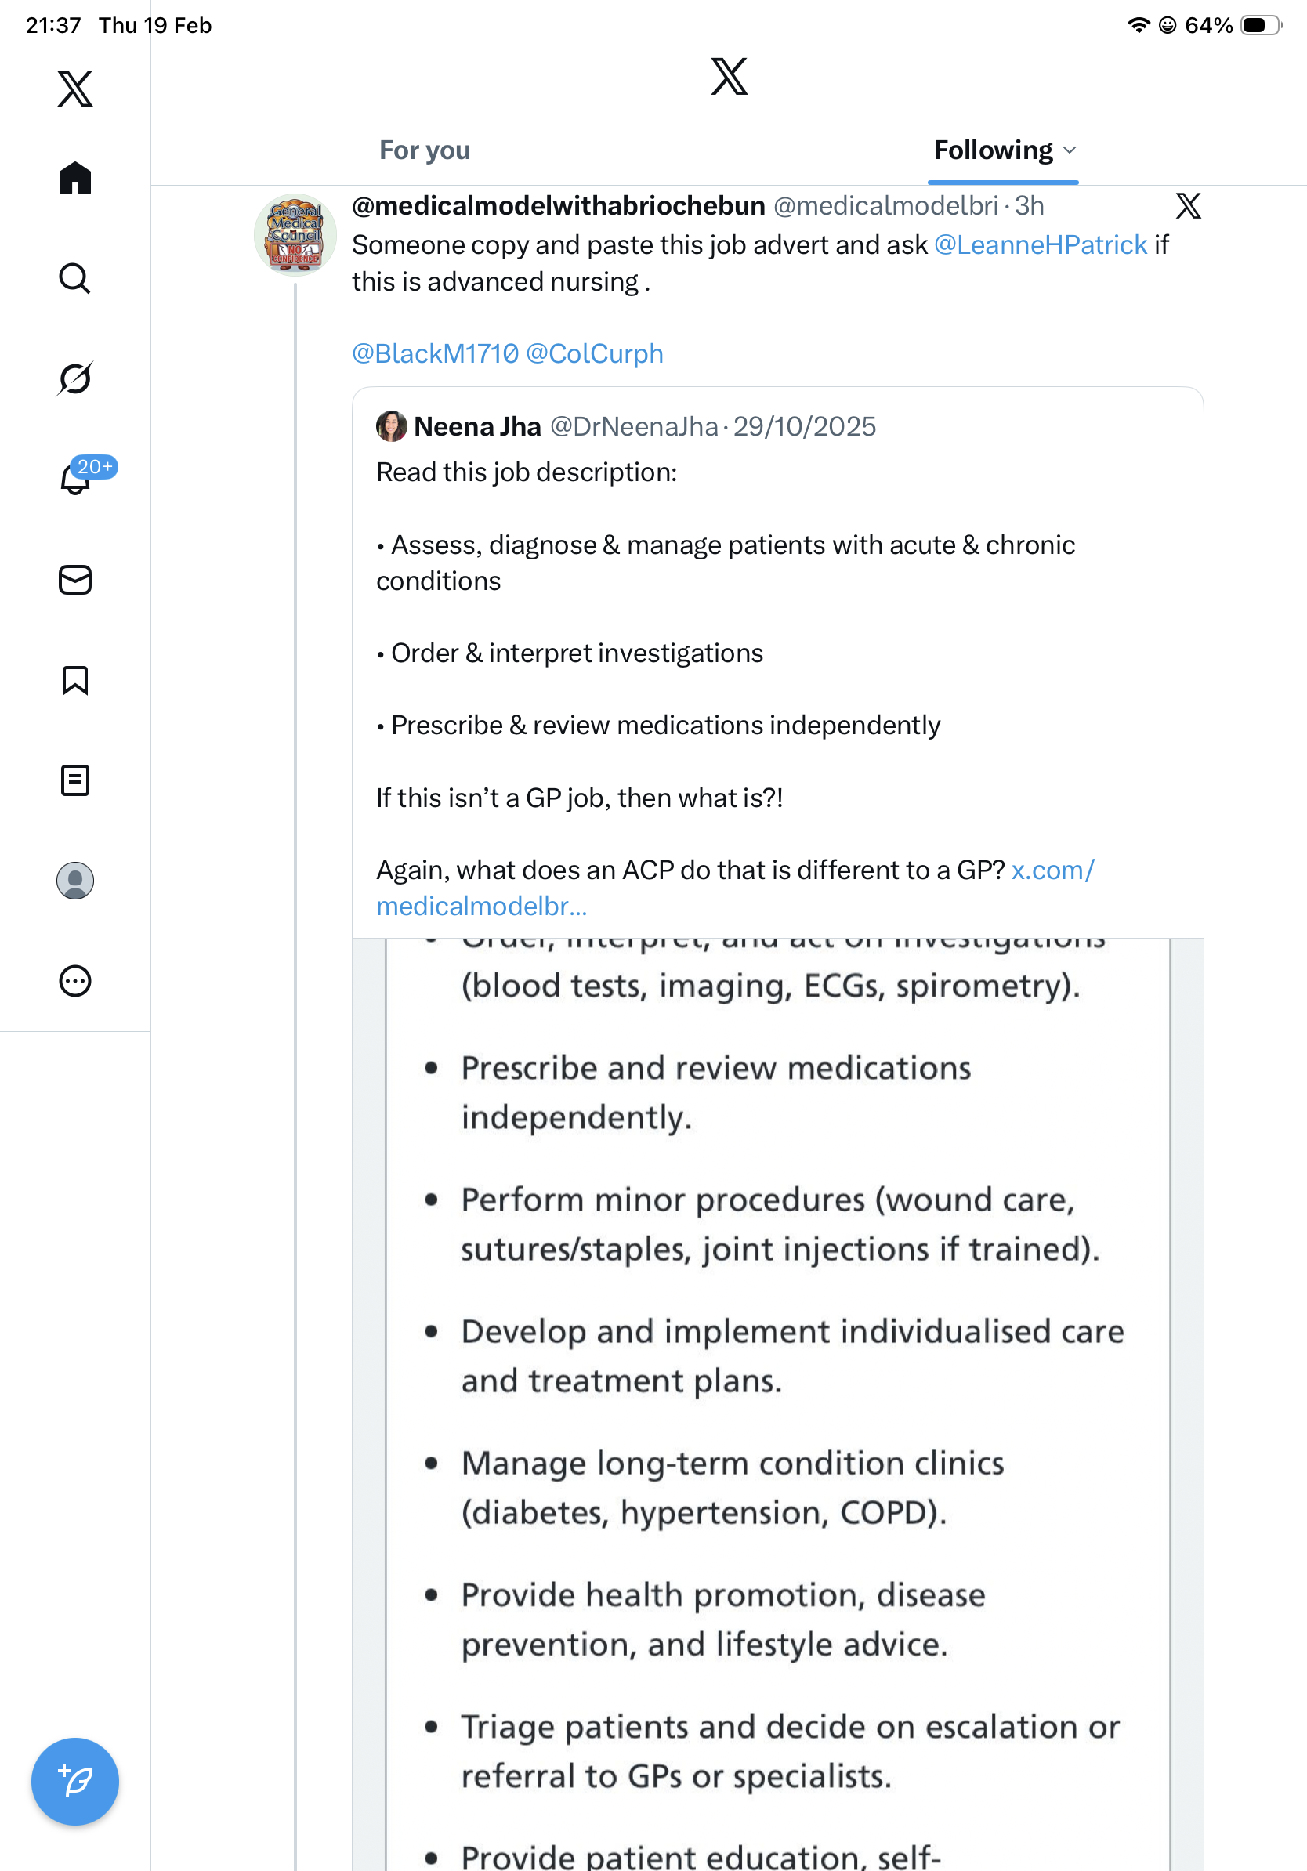Open profile avatar in sidebar
1307x1871 pixels.
point(75,881)
